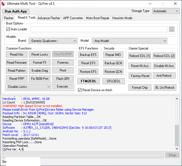182x166 pixels.
Task: Click the 'WARNING! High Speed Driver' log line
Action: [33, 106]
